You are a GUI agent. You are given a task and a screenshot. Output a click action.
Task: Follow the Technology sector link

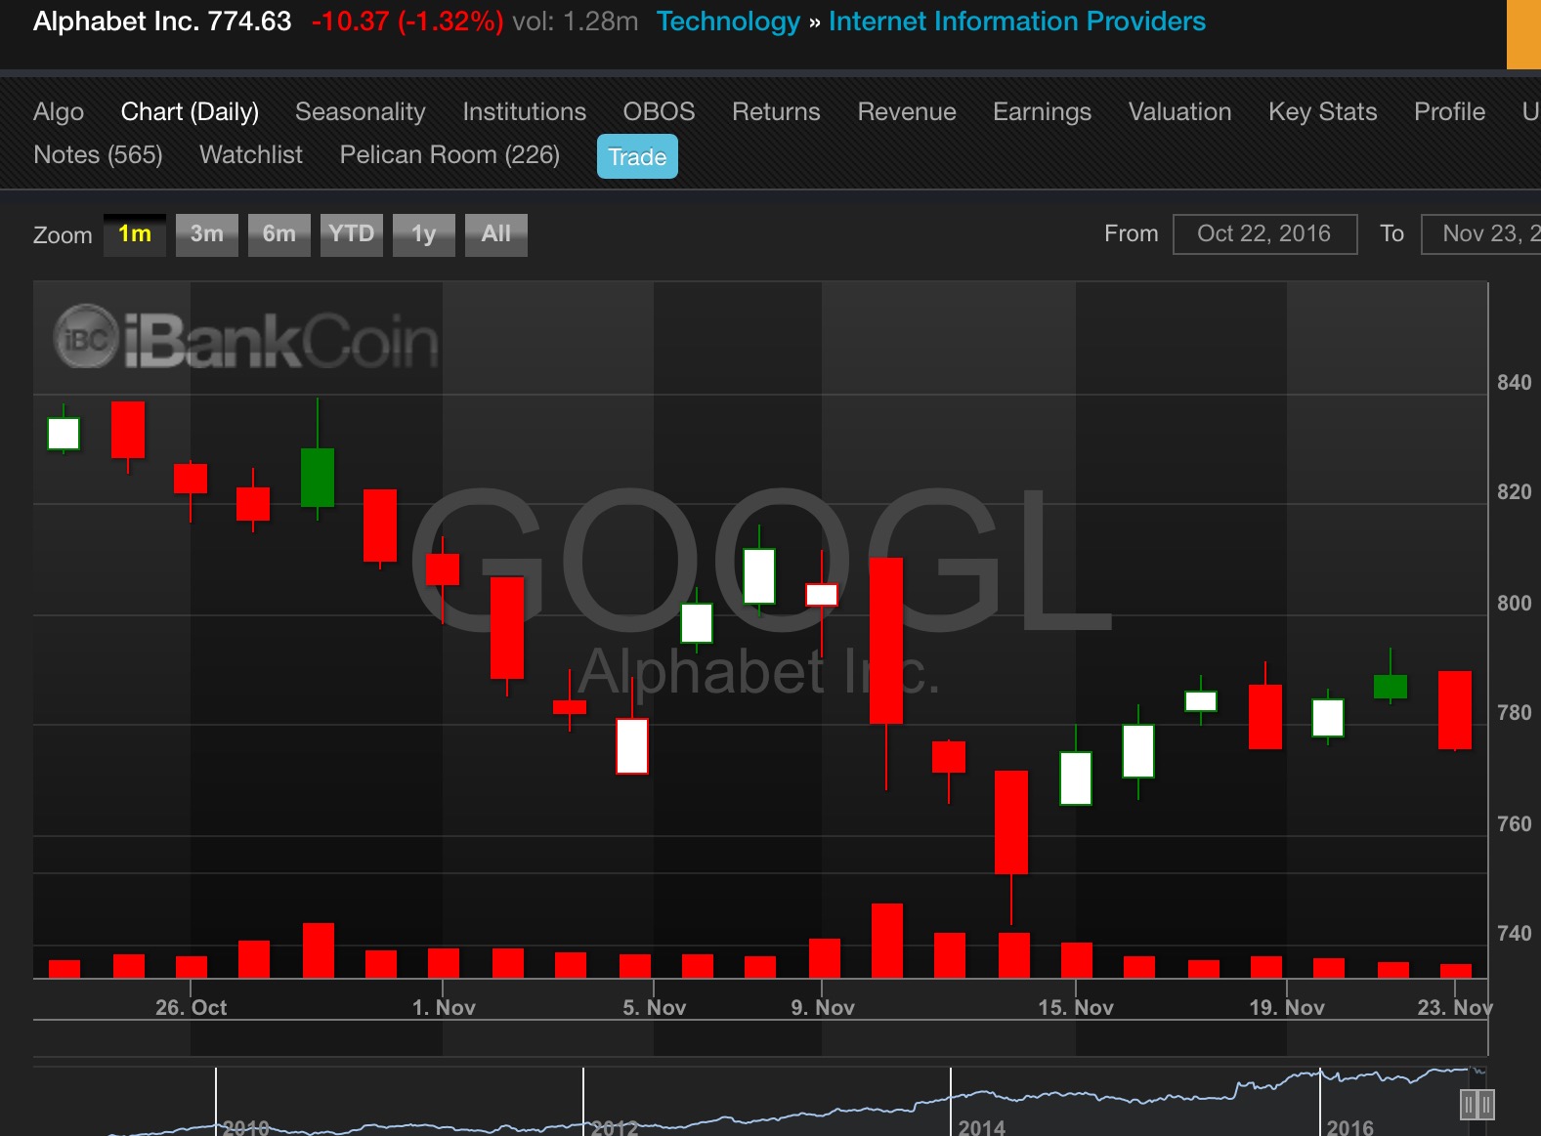pyautogui.click(x=728, y=21)
